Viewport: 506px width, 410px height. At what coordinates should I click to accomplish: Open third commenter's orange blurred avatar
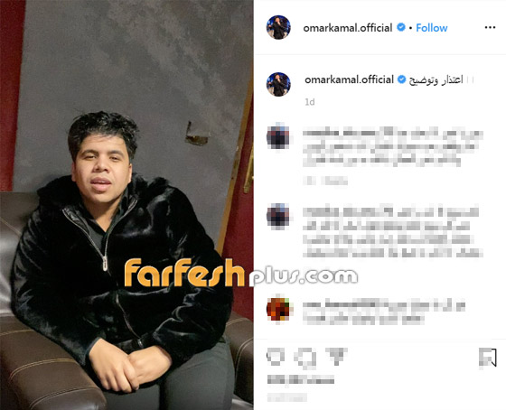[x=279, y=309]
